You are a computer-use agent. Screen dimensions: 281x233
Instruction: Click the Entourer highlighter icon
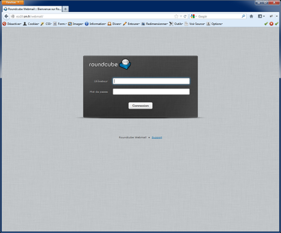(x=125, y=24)
